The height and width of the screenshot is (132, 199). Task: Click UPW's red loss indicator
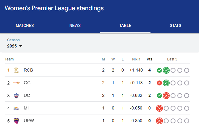159,121
